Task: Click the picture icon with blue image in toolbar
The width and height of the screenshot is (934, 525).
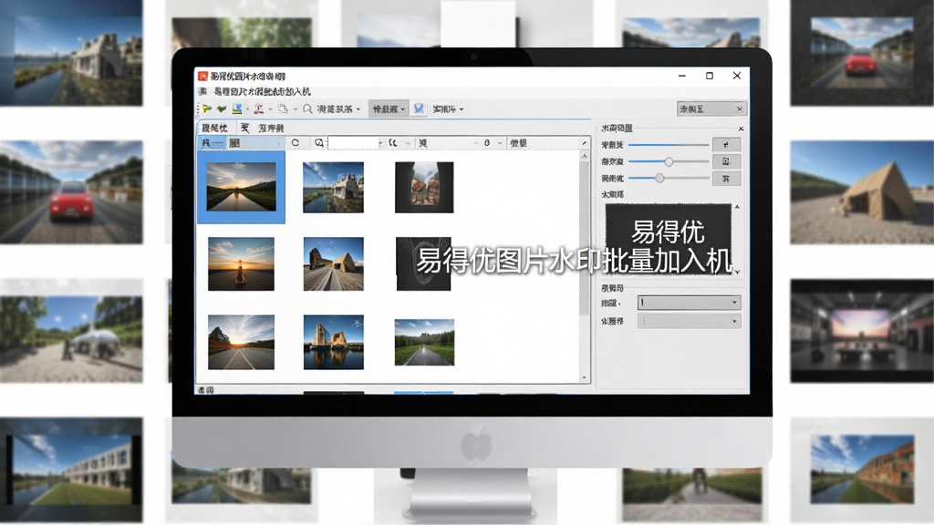Action: tap(237, 108)
